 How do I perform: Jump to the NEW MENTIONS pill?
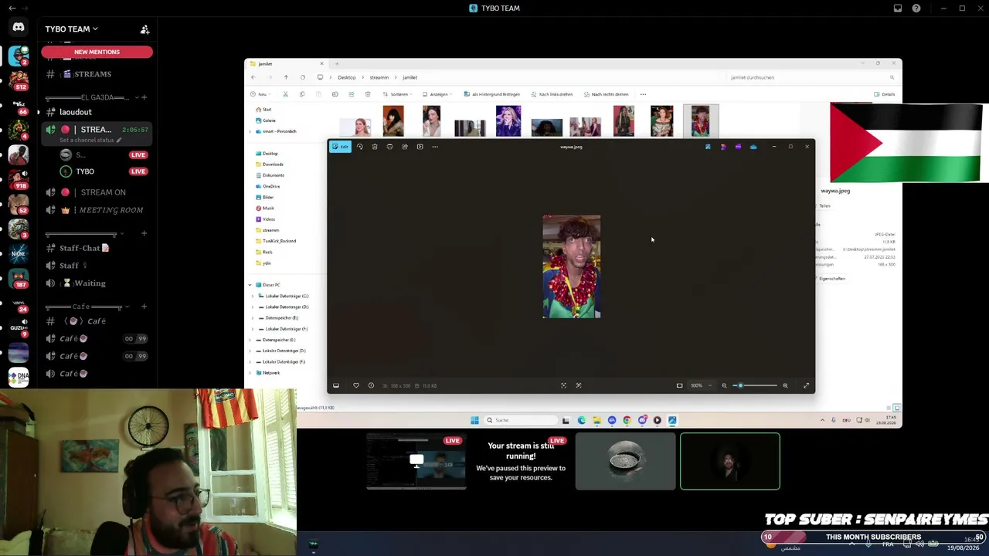click(97, 52)
